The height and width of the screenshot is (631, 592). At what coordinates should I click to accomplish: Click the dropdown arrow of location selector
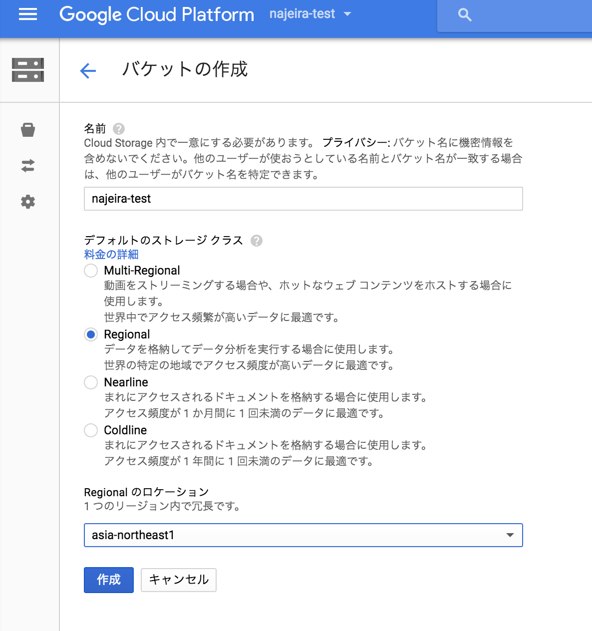tap(510, 535)
